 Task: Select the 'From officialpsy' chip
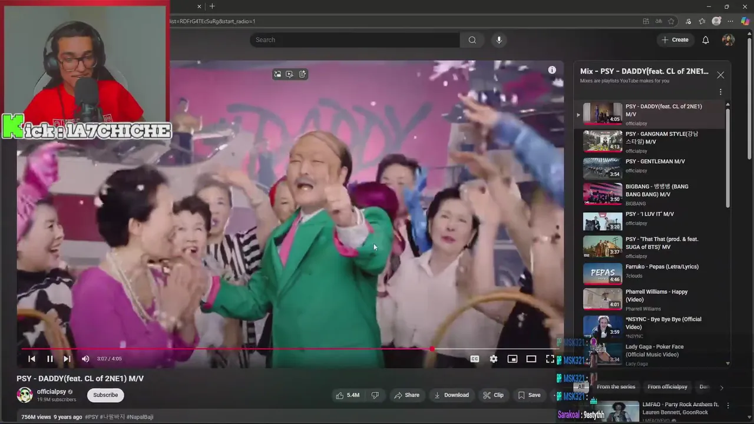pyautogui.click(x=667, y=387)
